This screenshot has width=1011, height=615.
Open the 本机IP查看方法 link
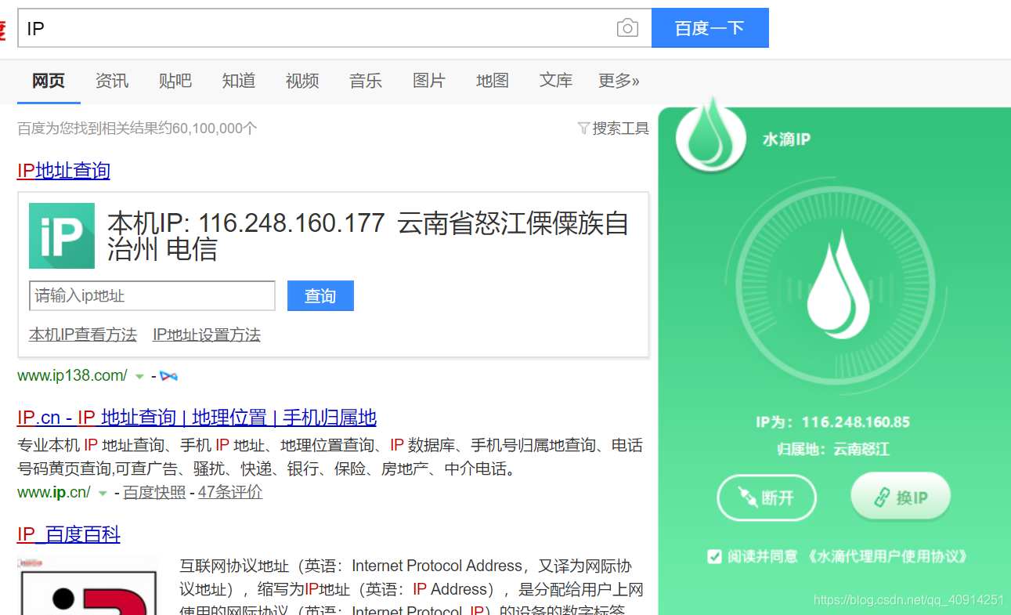[x=83, y=335]
